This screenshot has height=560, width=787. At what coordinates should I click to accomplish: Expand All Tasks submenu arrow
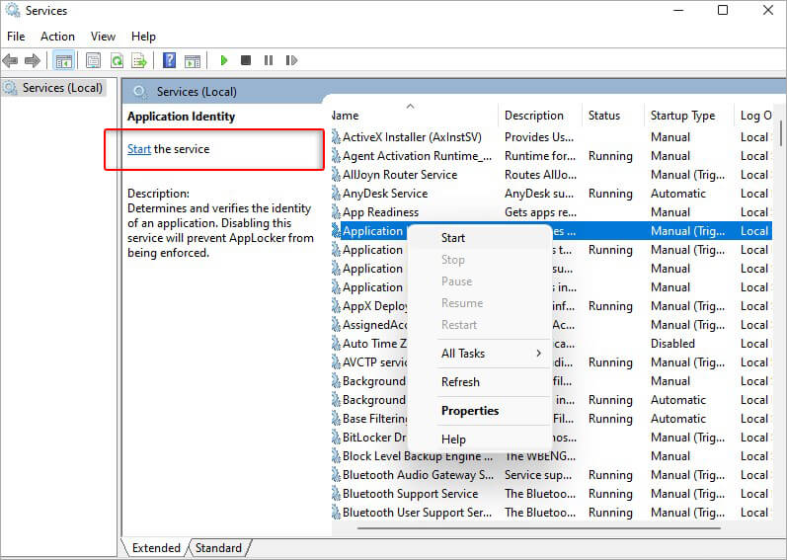coord(538,354)
